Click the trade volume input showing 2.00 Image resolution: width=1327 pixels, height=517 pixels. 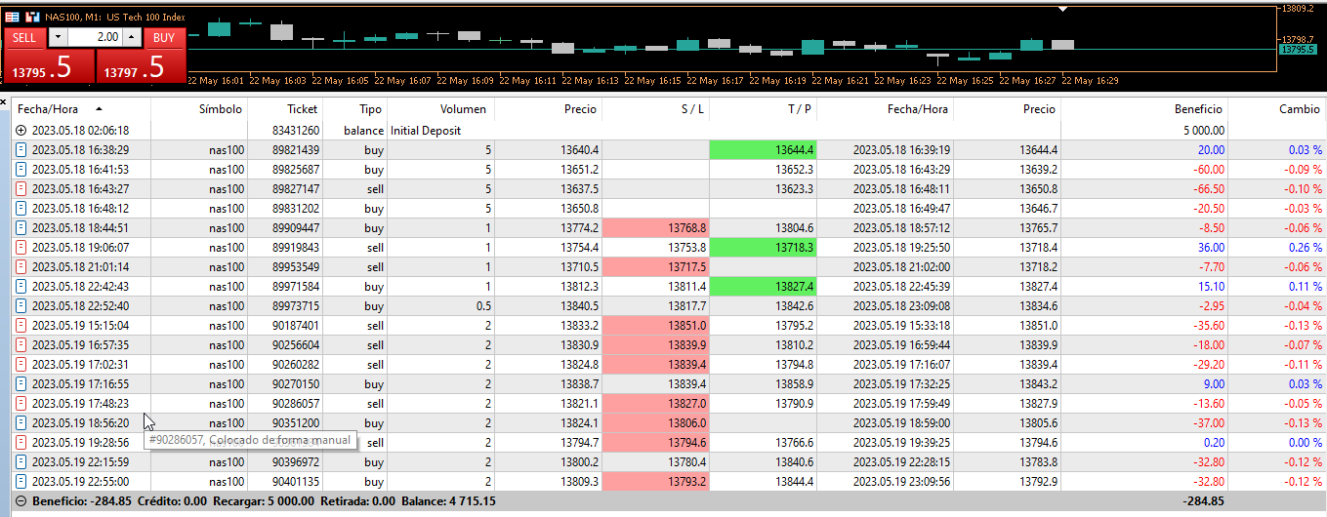(96, 37)
